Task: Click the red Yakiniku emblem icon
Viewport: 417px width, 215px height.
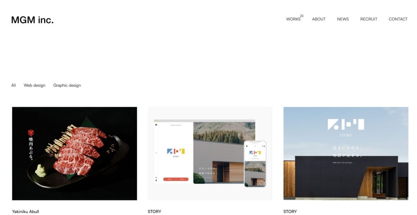Action: [x=31, y=133]
